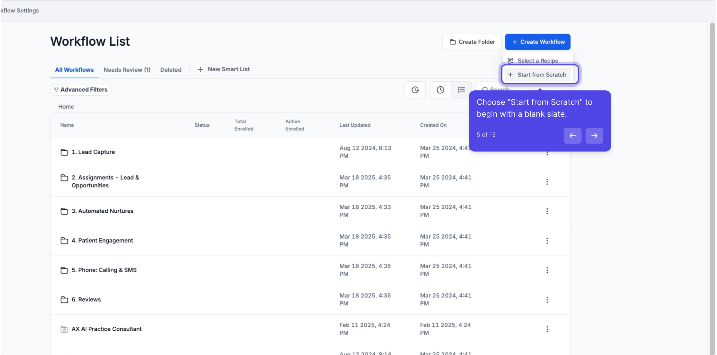Add a New Smart List
Screen dimensions: 717x355
point(224,69)
